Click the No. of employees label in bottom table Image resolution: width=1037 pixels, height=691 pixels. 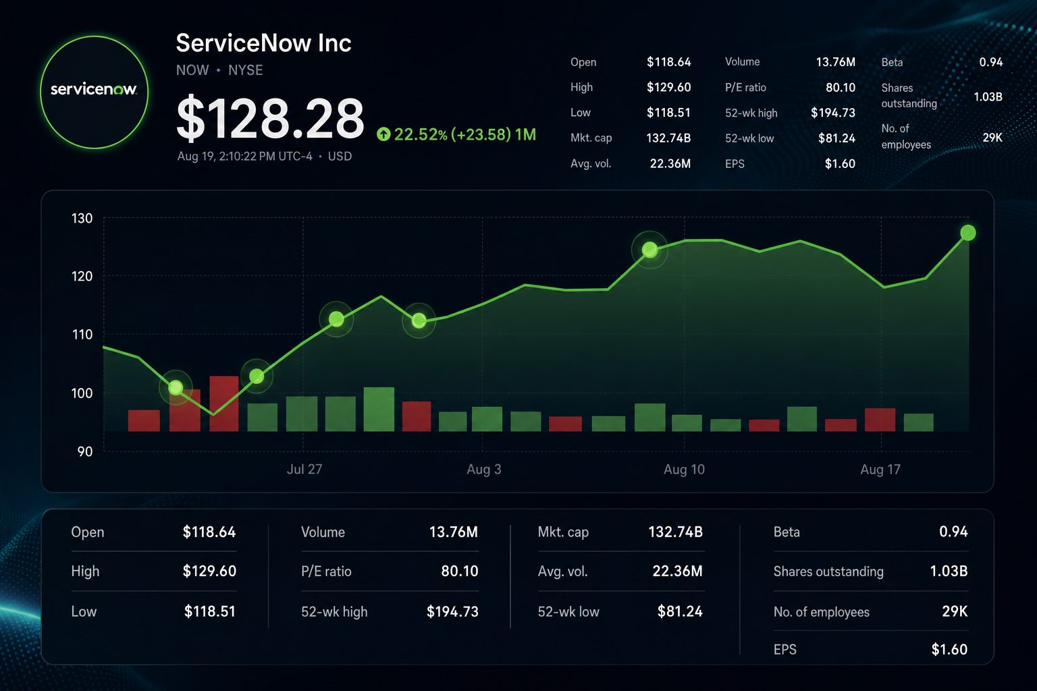point(821,612)
